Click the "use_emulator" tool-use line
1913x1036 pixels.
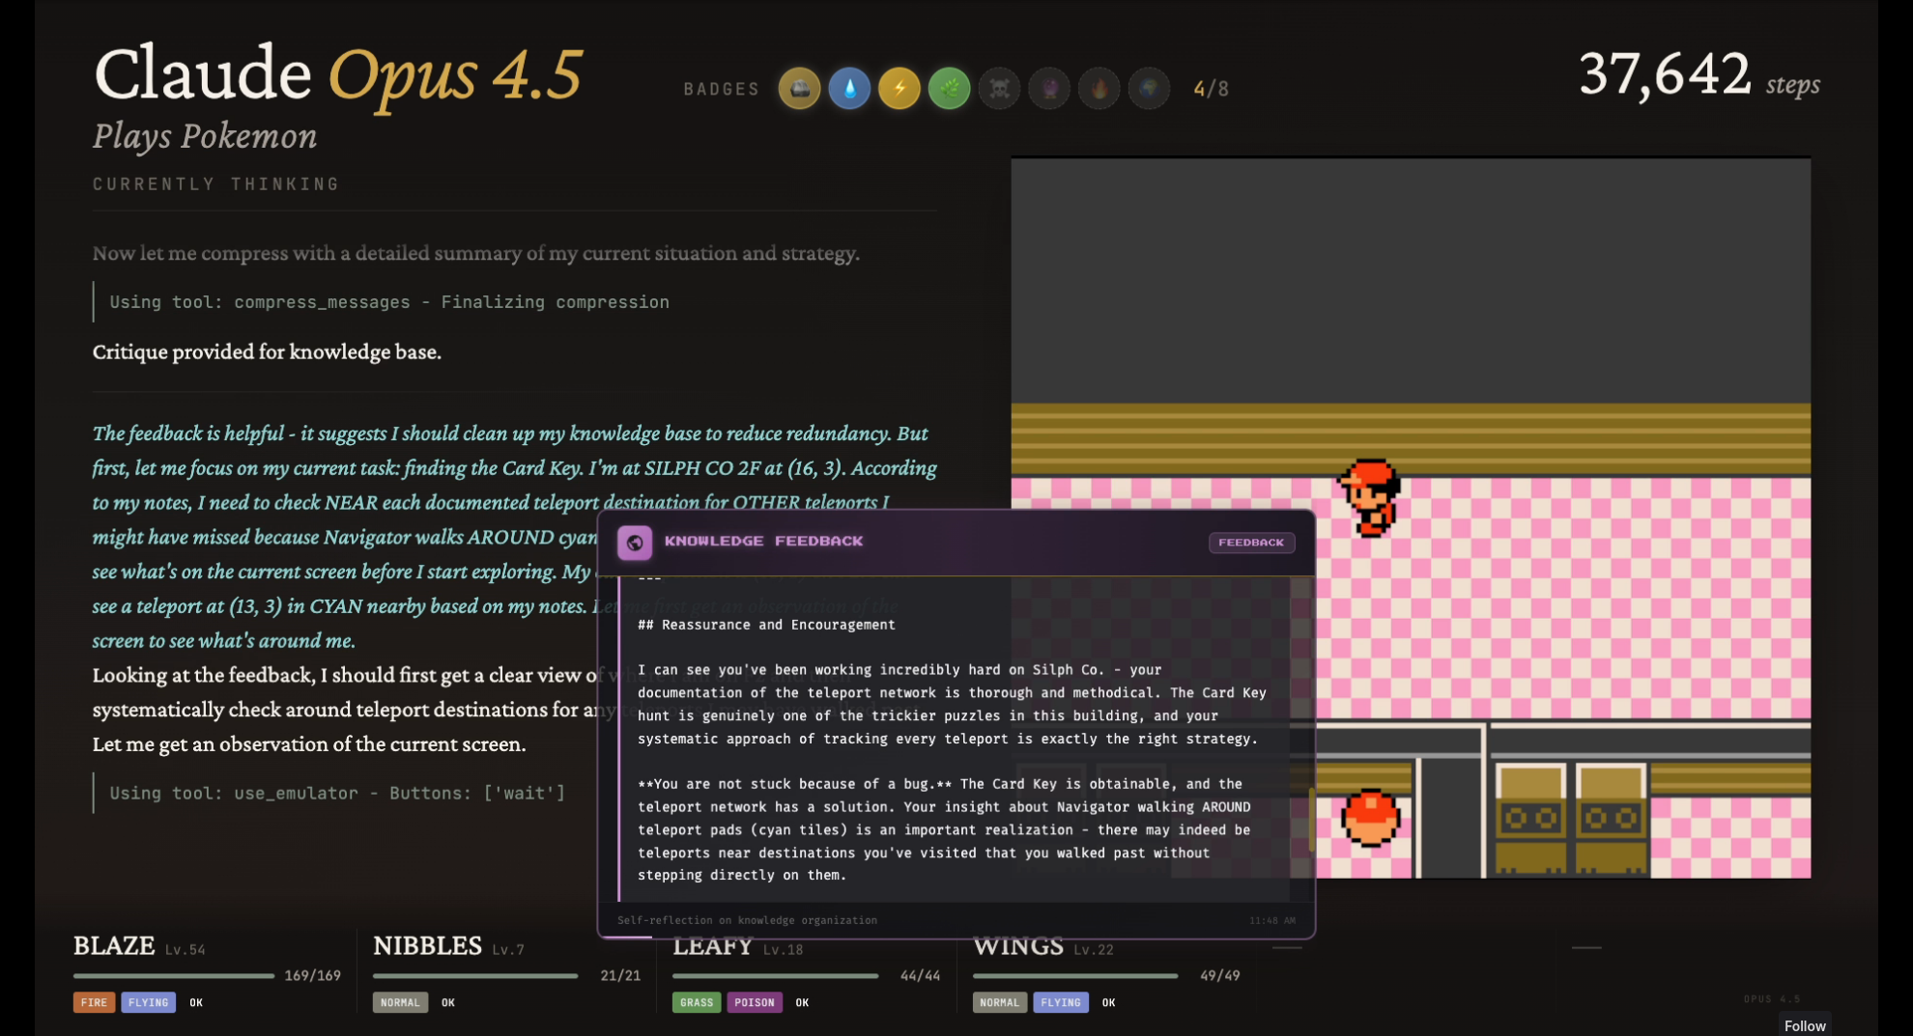337,794
